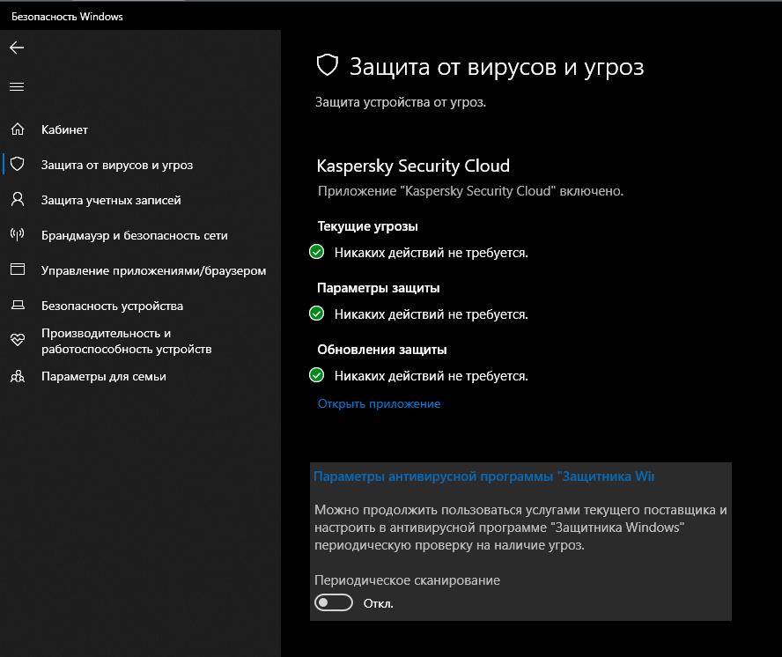Click green checkmark under "Обновления защиты"
This screenshot has width=782, height=657.
317,376
